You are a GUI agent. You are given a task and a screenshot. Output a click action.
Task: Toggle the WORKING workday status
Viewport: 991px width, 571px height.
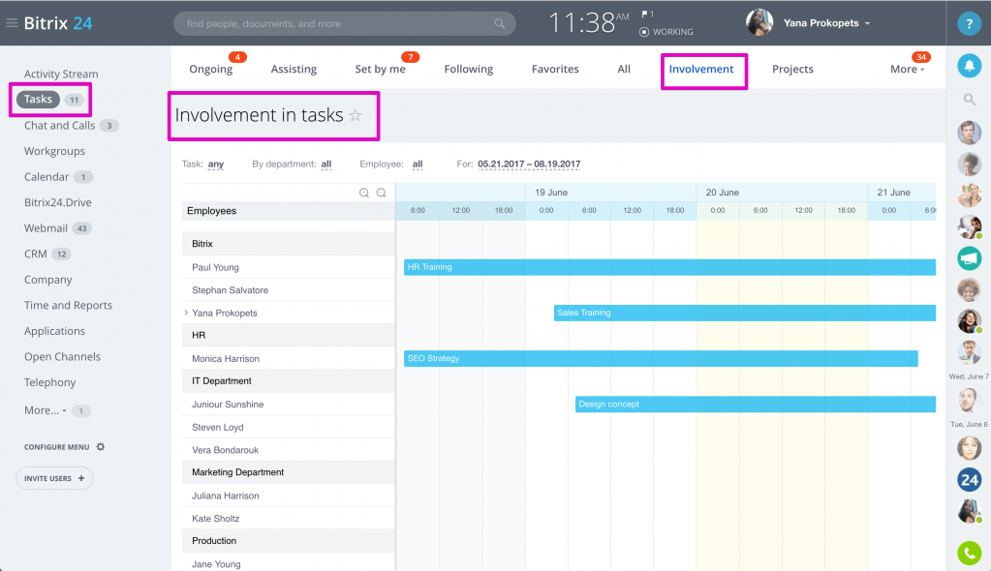[666, 32]
